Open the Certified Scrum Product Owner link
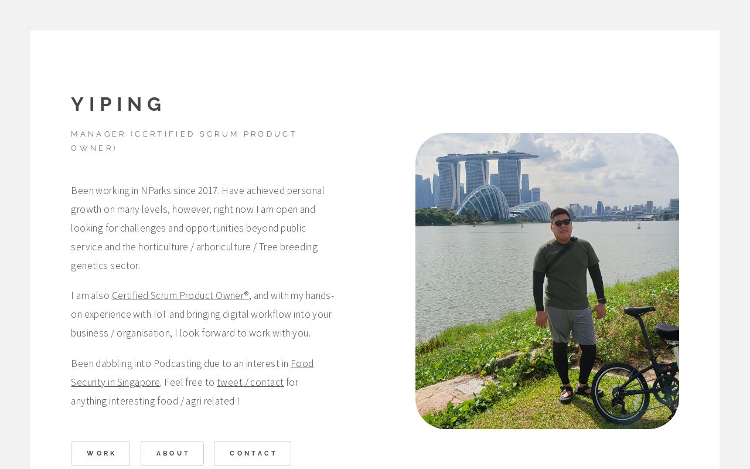The width and height of the screenshot is (750, 469). [178, 295]
